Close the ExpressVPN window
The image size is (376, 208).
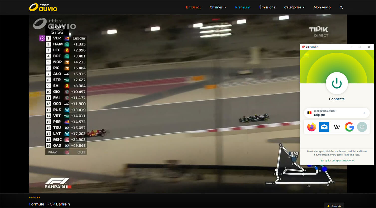tap(369, 47)
